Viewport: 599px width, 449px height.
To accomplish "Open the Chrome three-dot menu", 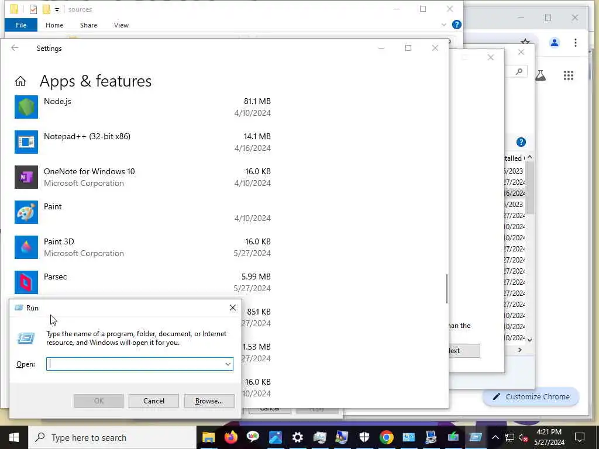I will pyautogui.click(x=576, y=42).
